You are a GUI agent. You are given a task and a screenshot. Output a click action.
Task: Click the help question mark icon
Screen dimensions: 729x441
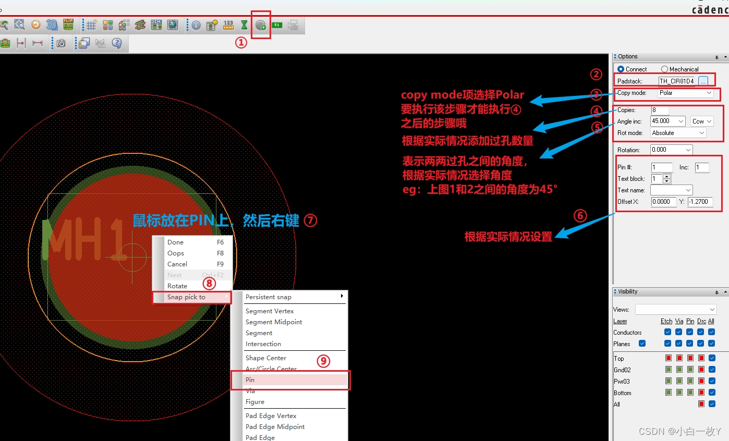pos(117,43)
